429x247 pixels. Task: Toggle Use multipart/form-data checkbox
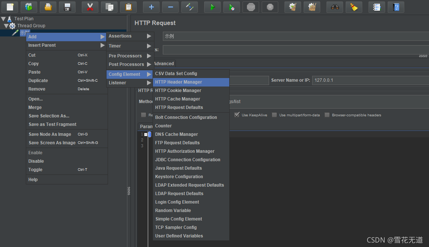click(275, 115)
